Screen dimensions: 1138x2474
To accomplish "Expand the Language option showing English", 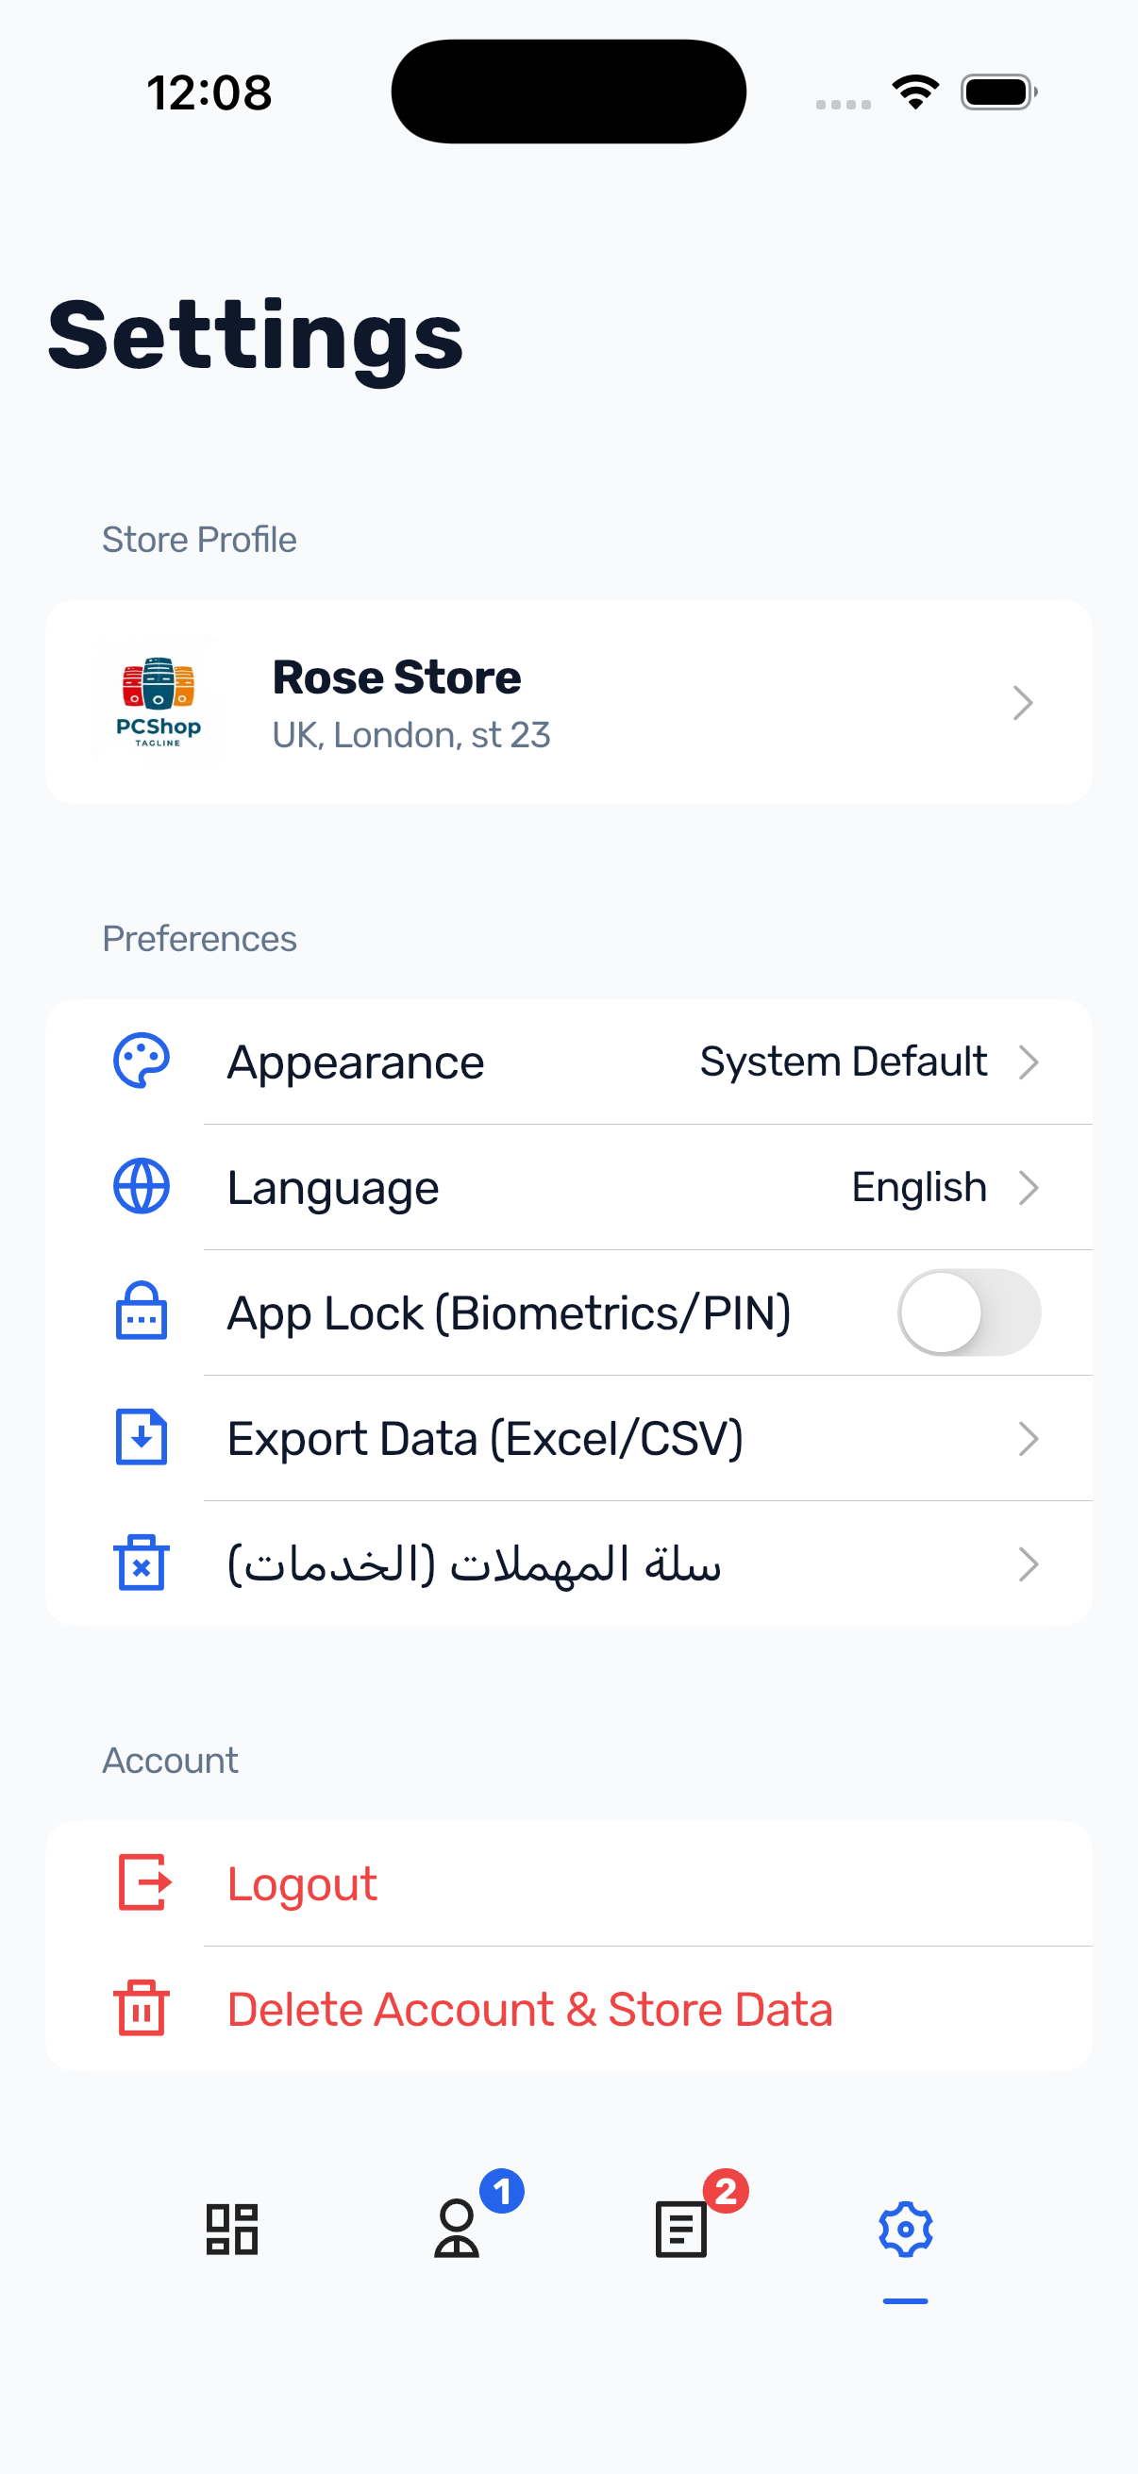I will (1029, 1188).
